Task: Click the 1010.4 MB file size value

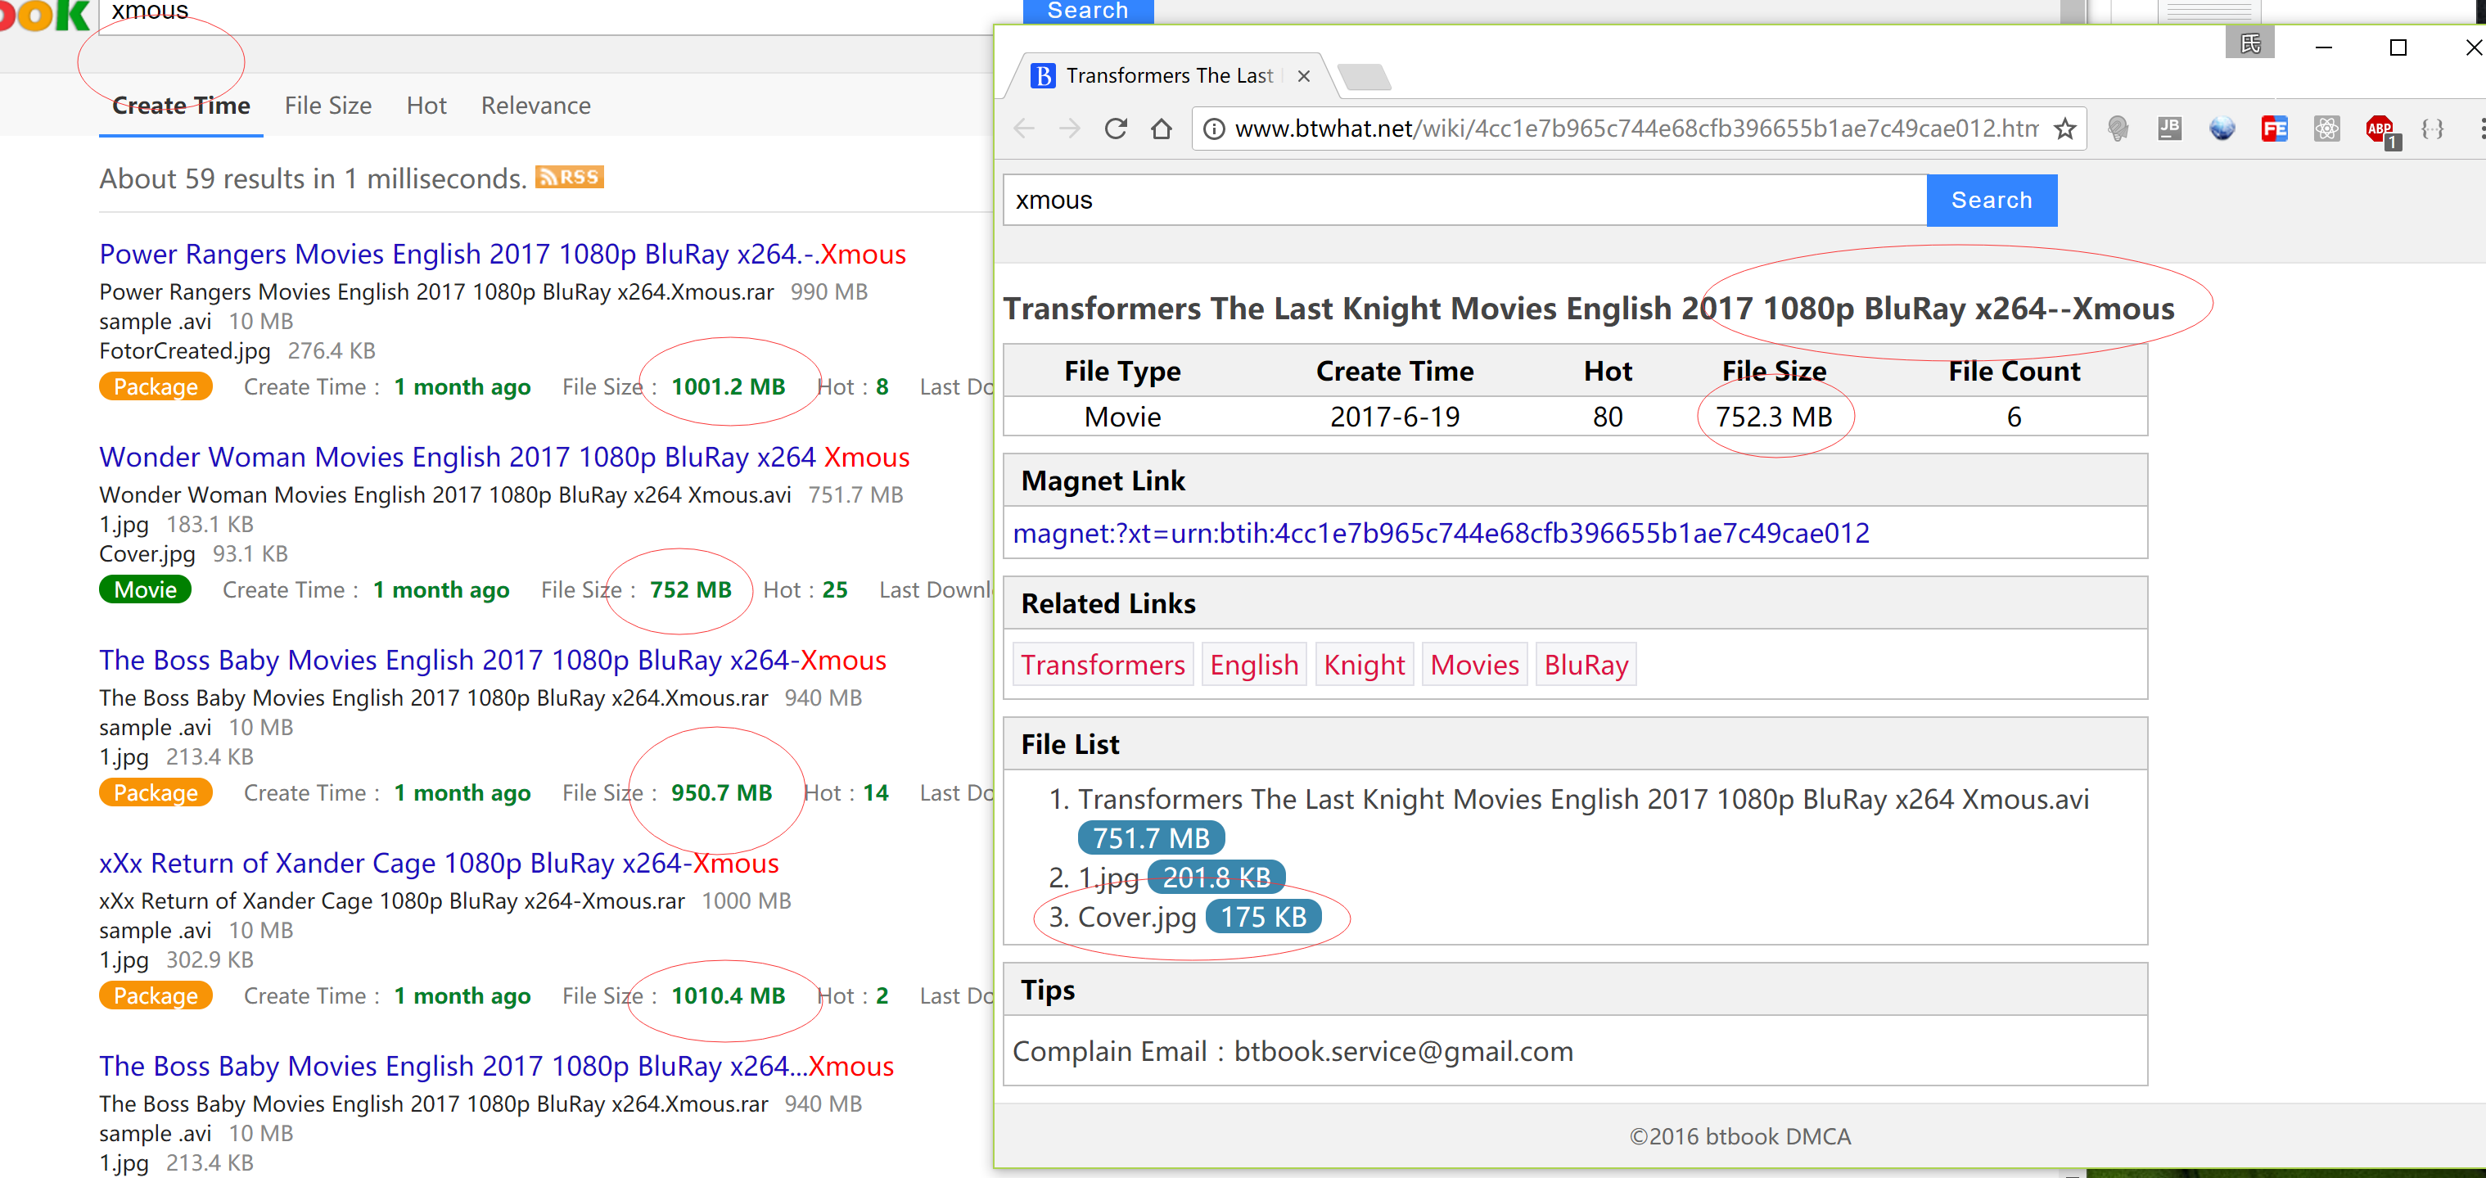Action: 729,995
